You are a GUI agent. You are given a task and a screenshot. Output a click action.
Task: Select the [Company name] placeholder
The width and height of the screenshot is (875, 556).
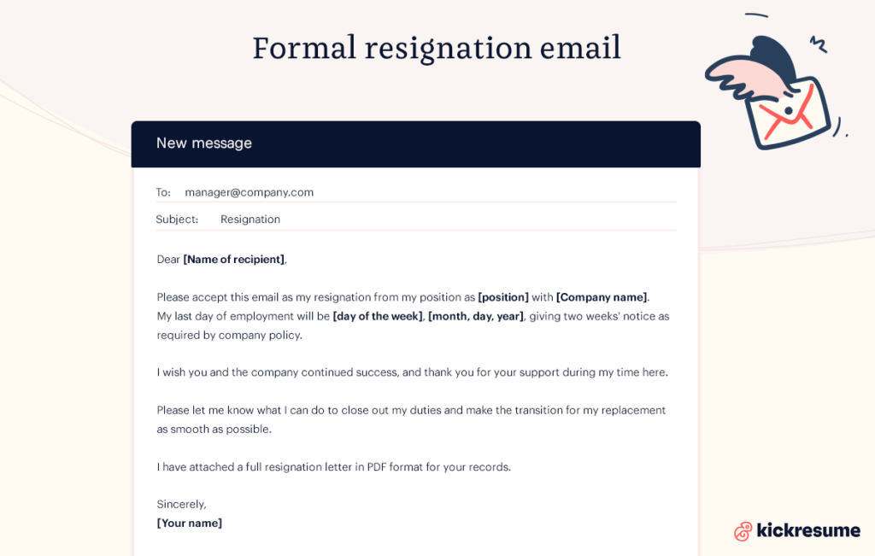602,297
